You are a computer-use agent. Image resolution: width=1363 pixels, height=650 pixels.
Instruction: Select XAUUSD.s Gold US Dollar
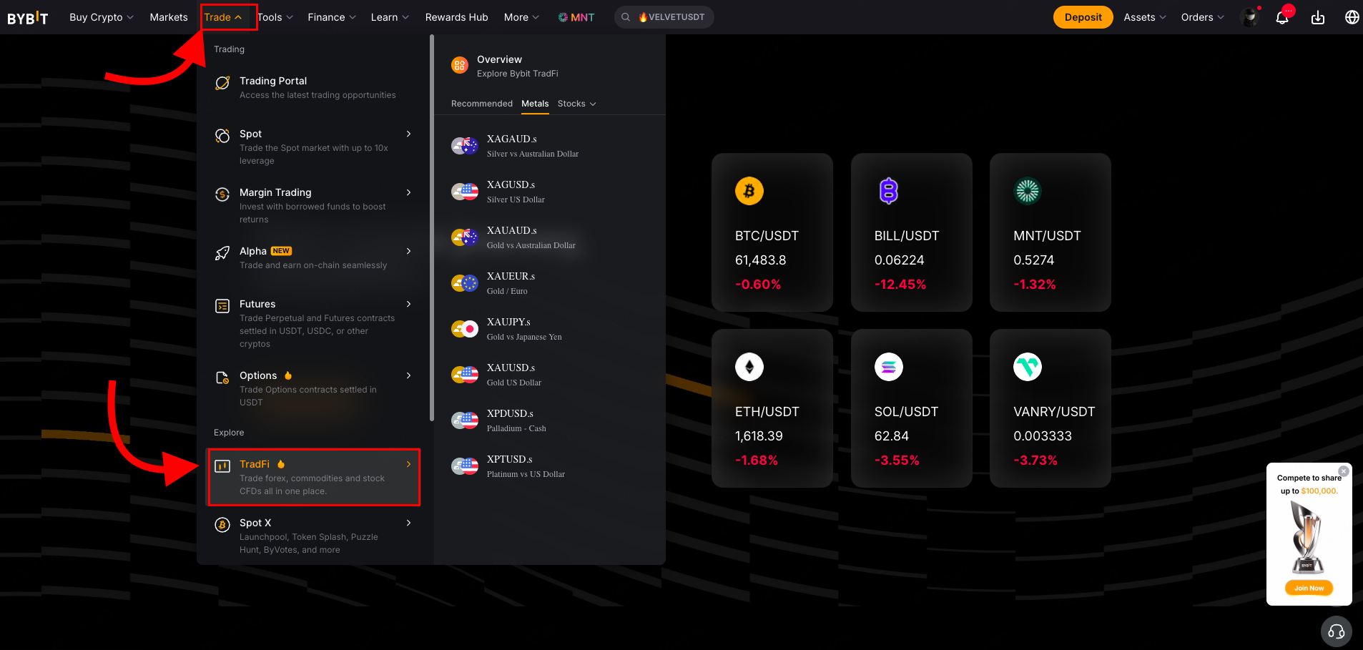click(549, 375)
